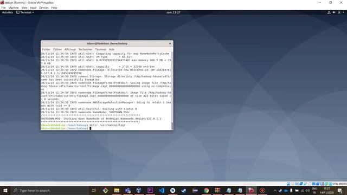Screen dimensions: 347x195
Task: Open Affichage menu in terminal
Action: (70, 49)
